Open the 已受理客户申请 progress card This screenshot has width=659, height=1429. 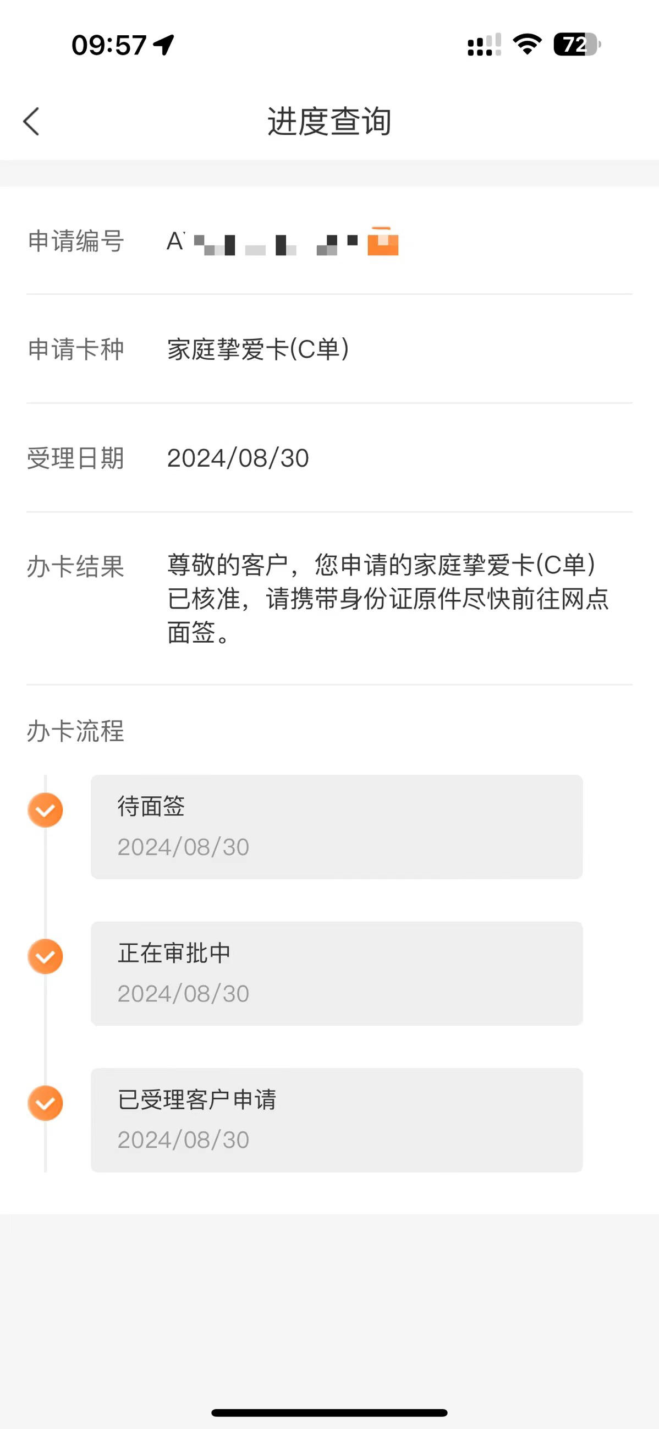(x=337, y=1120)
